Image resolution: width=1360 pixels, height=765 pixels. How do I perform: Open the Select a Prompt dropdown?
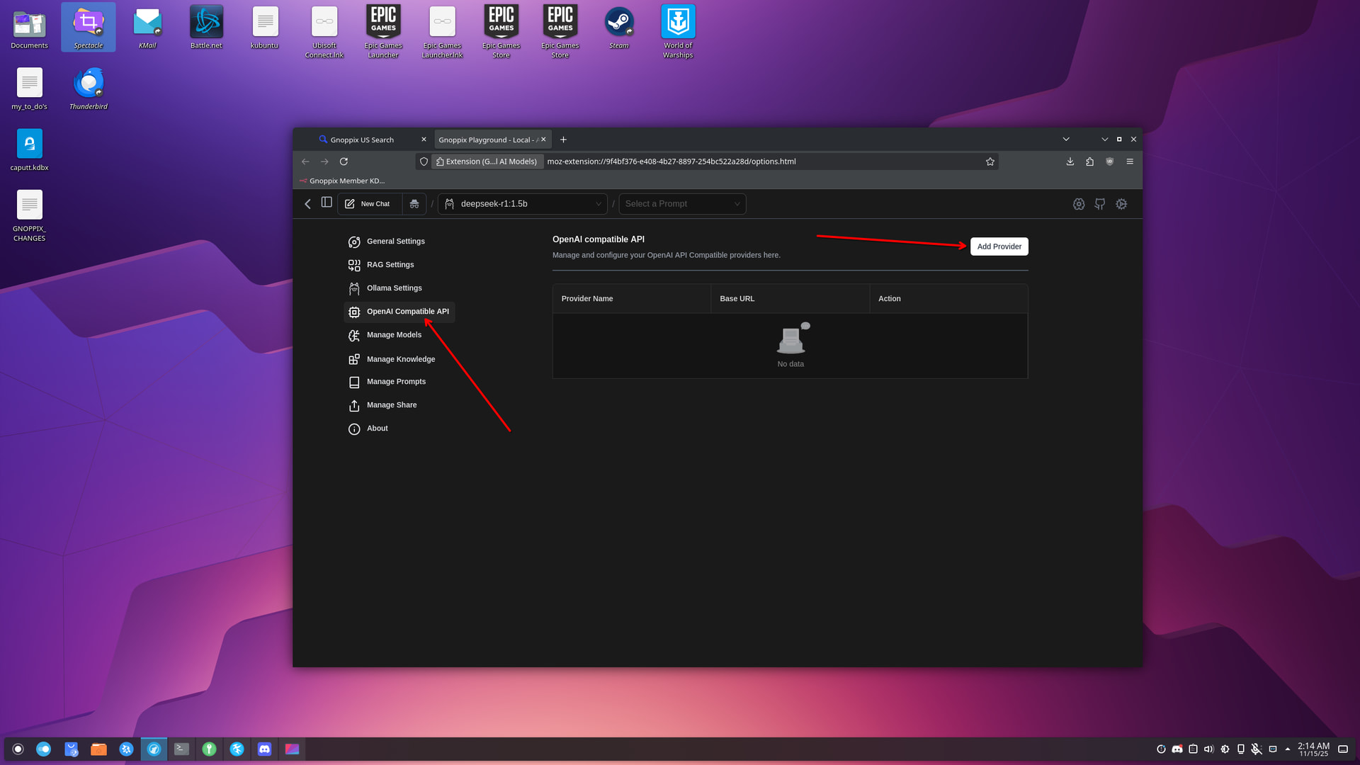682,204
